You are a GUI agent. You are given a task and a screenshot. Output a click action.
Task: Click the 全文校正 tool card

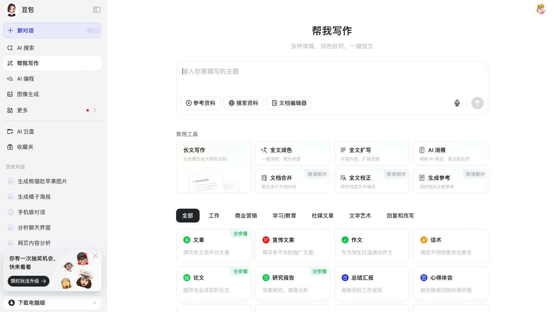(x=372, y=181)
